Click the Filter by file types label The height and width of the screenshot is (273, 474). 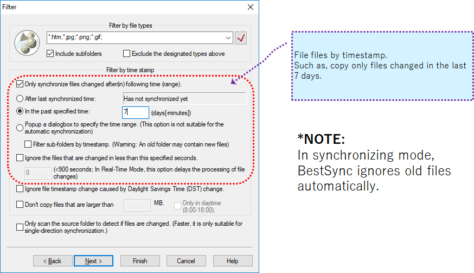[130, 26]
